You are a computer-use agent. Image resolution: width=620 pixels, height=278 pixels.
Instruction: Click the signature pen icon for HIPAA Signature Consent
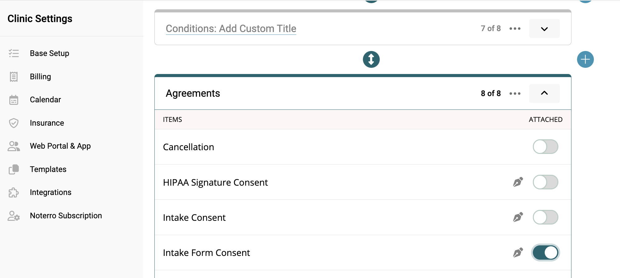(518, 182)
